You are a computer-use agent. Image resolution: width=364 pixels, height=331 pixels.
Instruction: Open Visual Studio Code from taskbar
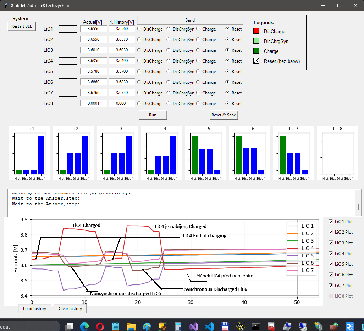[x=209, y=326]
